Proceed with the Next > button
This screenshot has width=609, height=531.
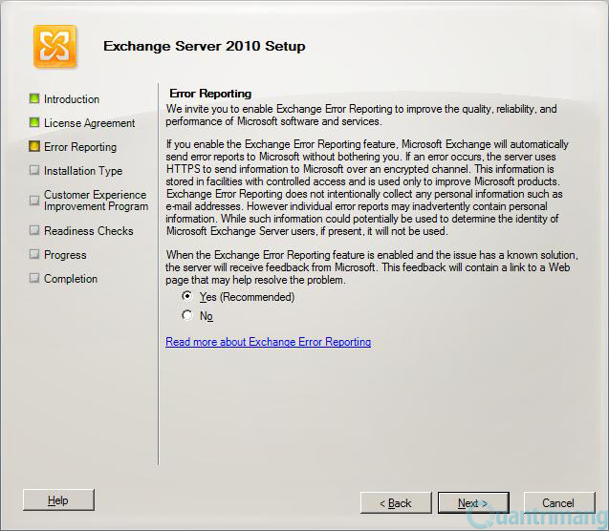coord(473,503)
